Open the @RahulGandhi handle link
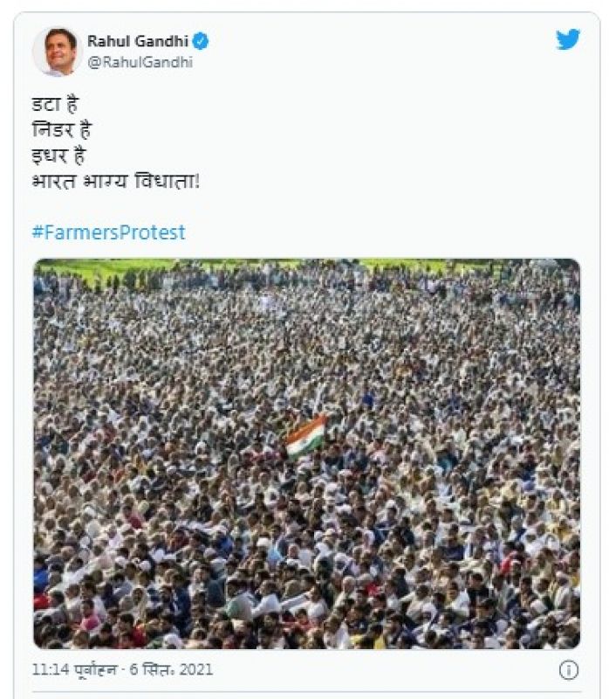This screenshot has height=699, width=609. tap(140, 62)
